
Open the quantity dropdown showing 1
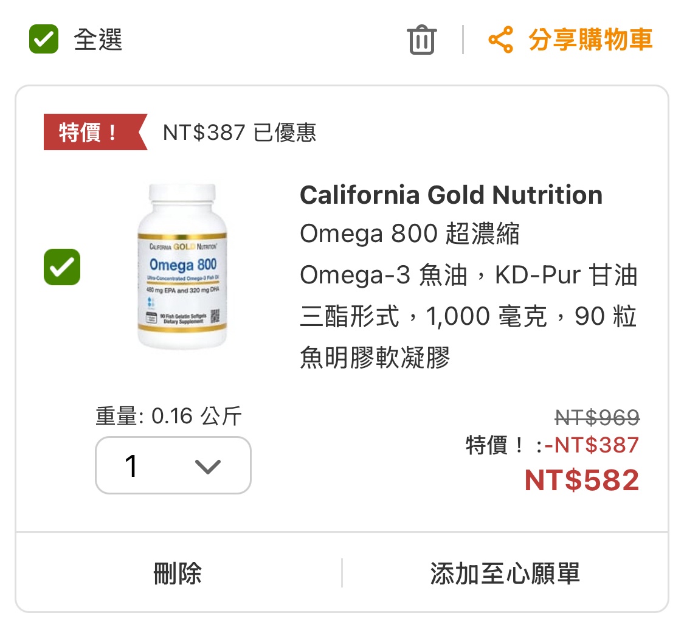click(173, 465)
